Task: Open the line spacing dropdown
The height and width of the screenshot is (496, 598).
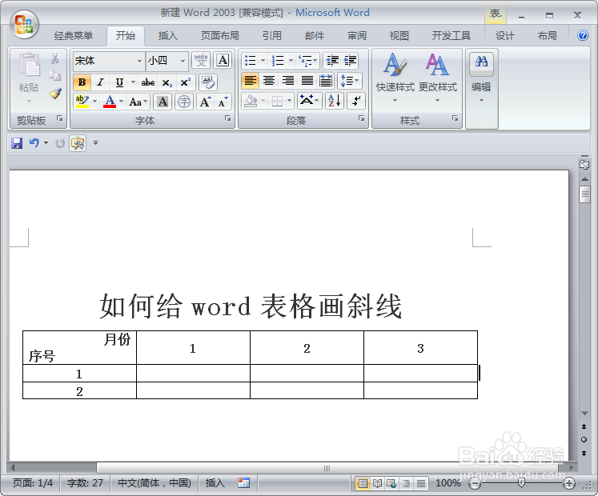Action: click(x=350, y=81)
